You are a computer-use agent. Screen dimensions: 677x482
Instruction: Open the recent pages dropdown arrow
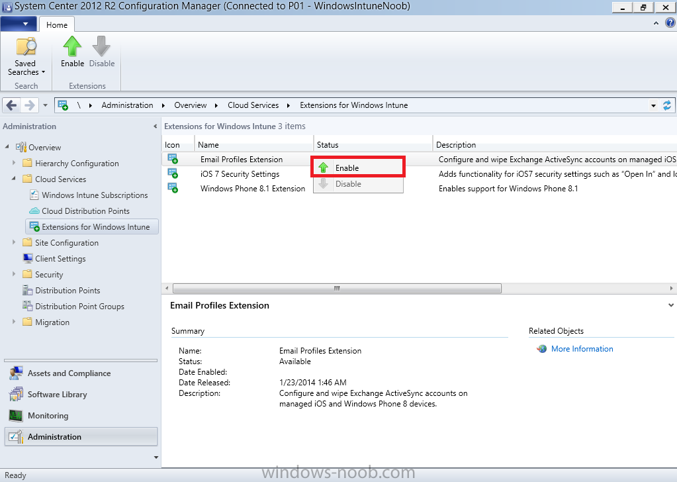pos(45,105)
